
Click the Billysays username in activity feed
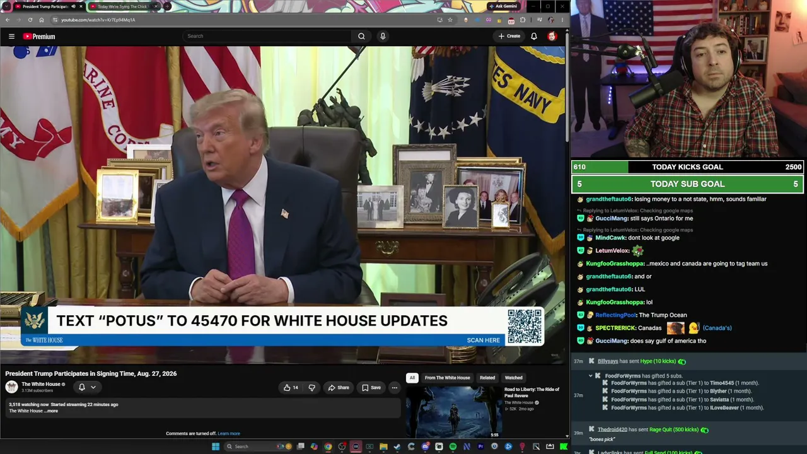point(608,361)
